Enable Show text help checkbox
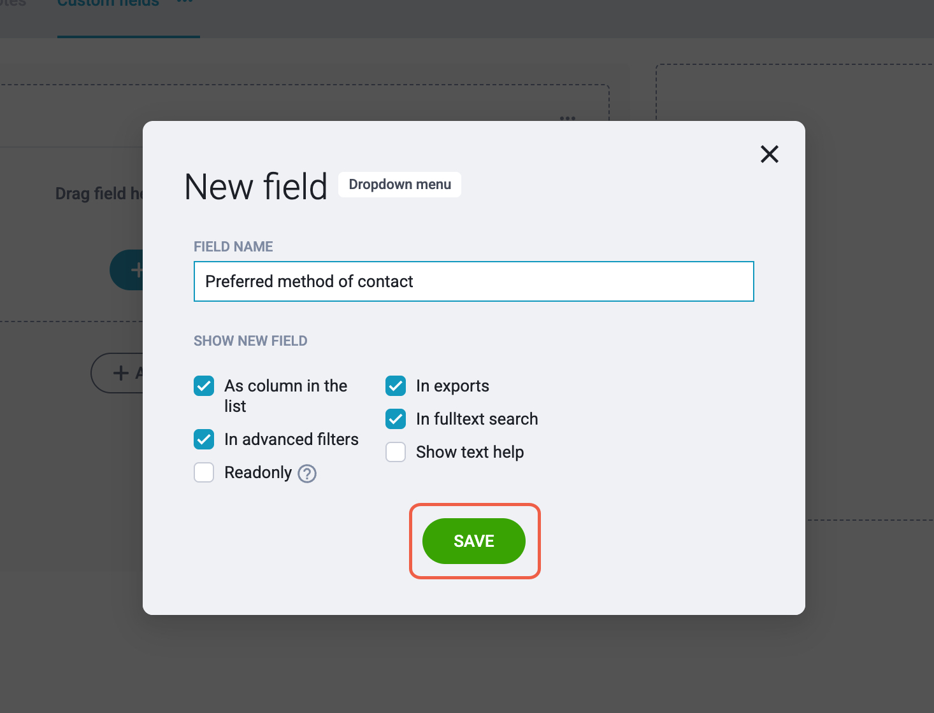This screenshot has height=713, width=934. (396, 452)
